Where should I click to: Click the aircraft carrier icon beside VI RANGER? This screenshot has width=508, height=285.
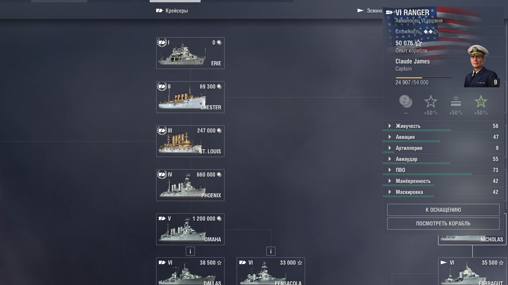coord(389,13)
